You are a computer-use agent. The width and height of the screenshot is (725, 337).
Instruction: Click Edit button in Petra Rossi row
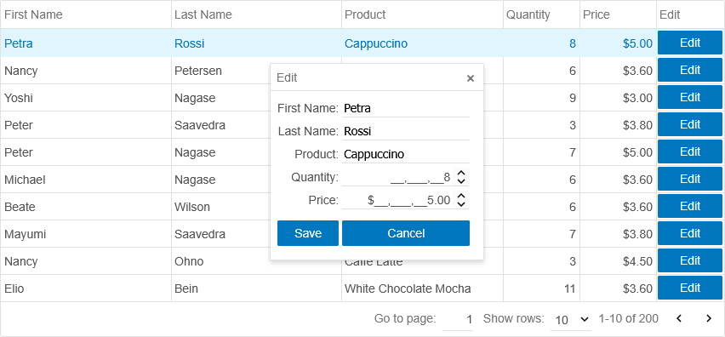690,43
